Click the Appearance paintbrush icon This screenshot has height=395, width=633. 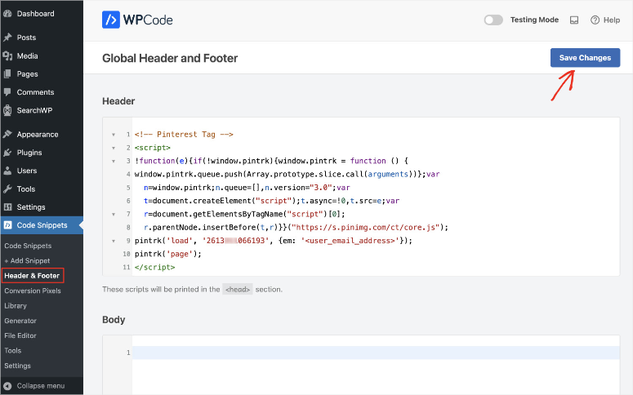click(x=7, y=135)
